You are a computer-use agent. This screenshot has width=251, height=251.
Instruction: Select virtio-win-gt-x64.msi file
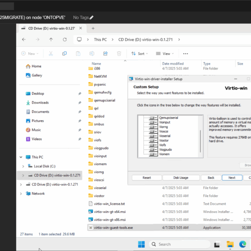click(110, 212)
